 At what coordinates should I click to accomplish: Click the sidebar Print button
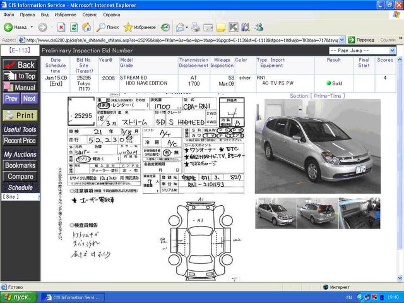pos(20,116)
